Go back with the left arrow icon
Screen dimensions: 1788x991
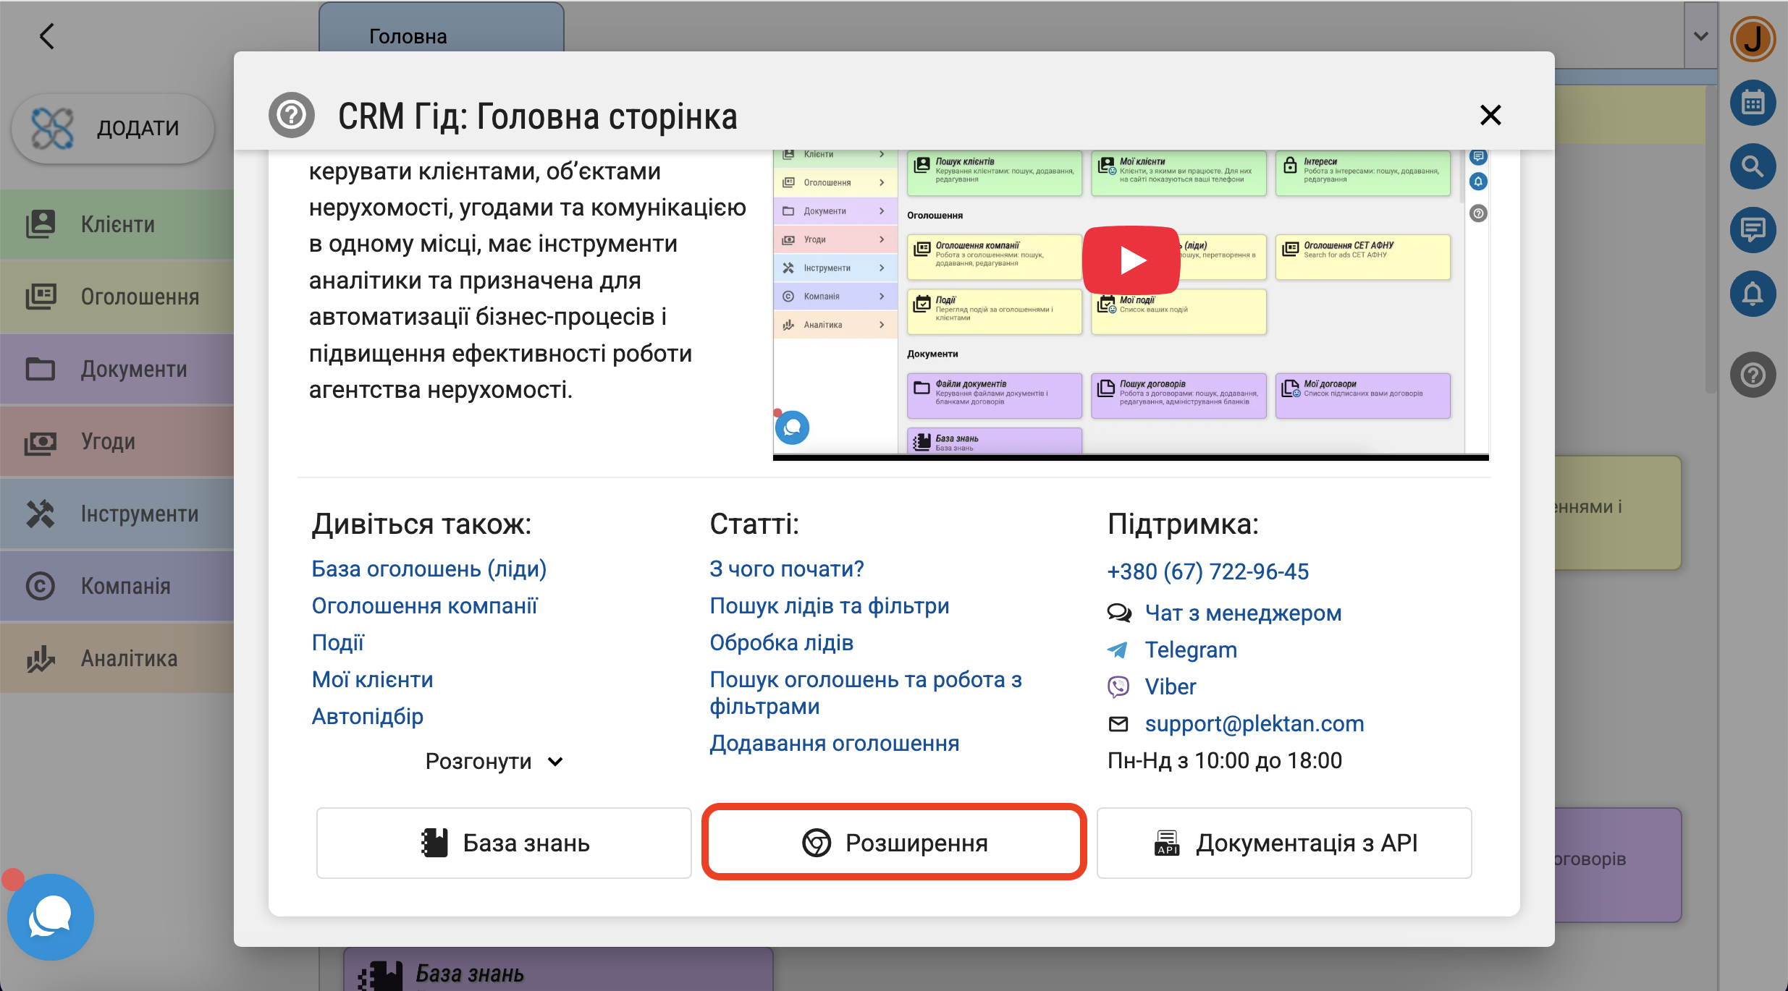(47, 36)
